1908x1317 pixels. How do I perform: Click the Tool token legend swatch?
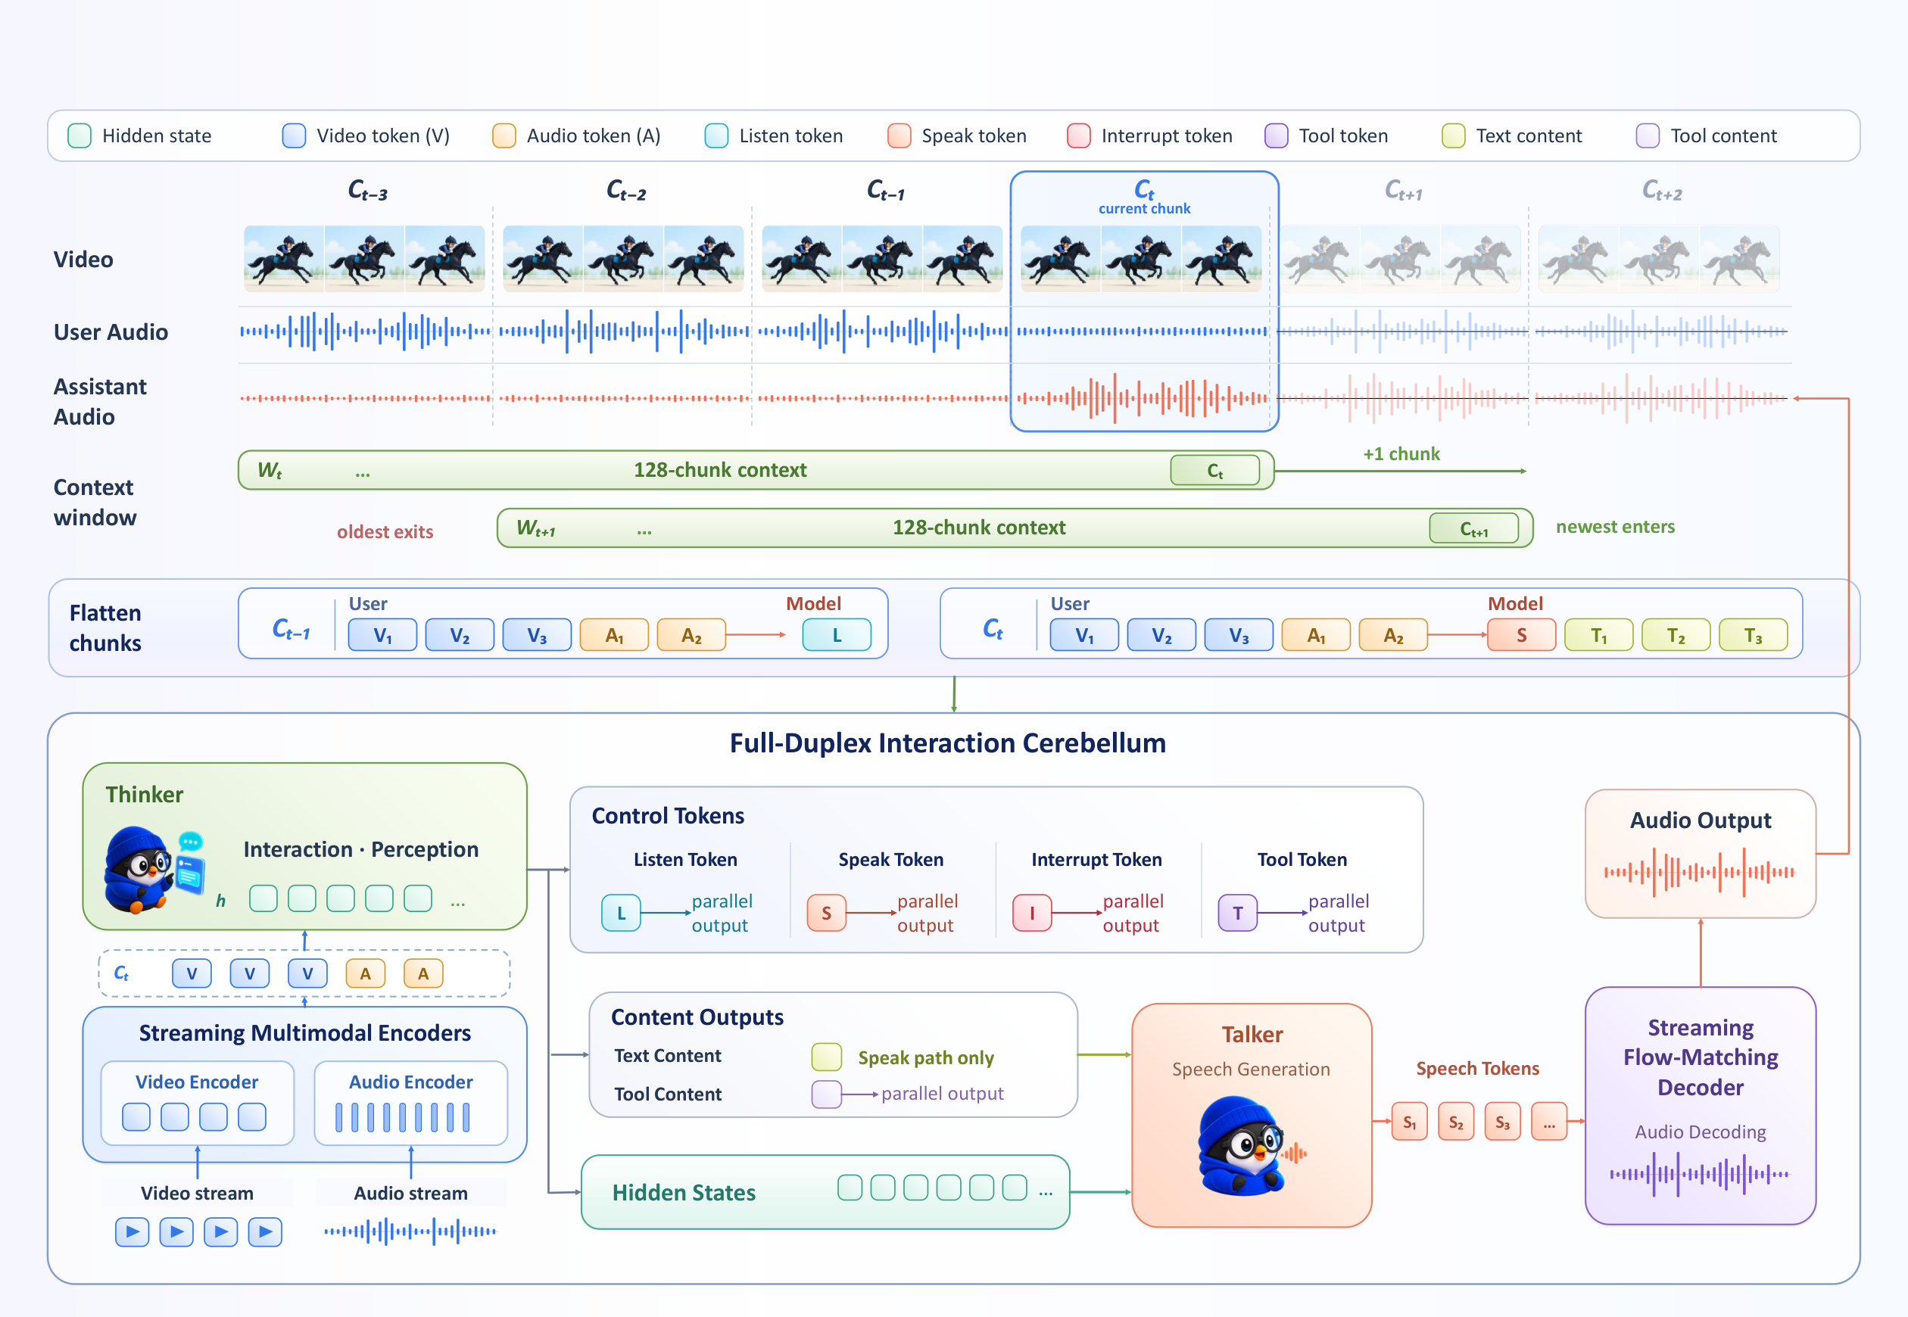[x=1276, y=135]
